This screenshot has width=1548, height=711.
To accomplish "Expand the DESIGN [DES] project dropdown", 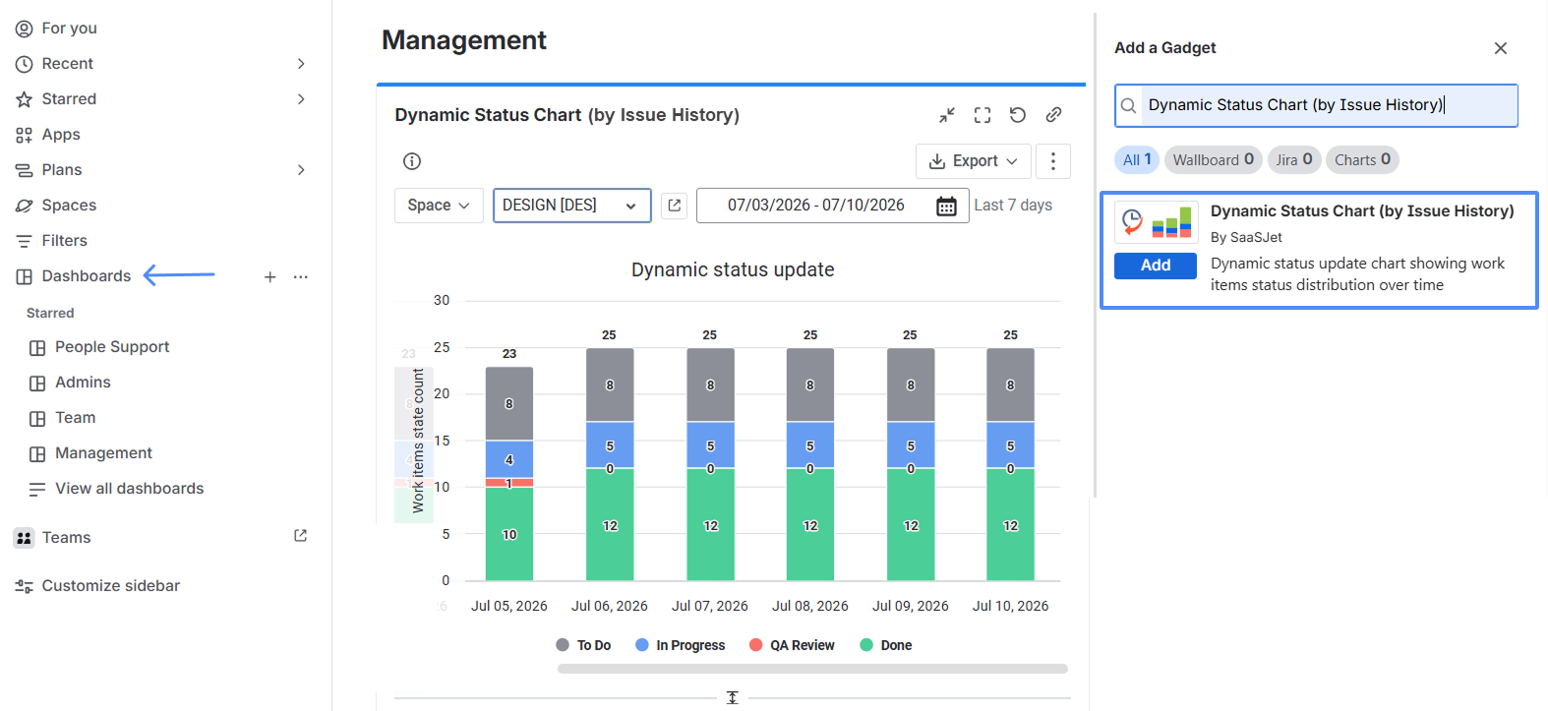I will pos(571,206).
